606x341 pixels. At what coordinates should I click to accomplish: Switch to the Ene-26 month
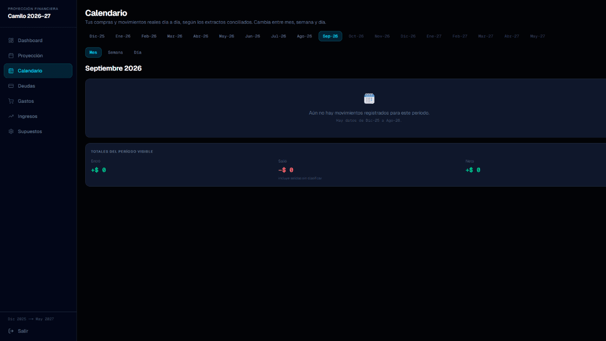point(123,36)
